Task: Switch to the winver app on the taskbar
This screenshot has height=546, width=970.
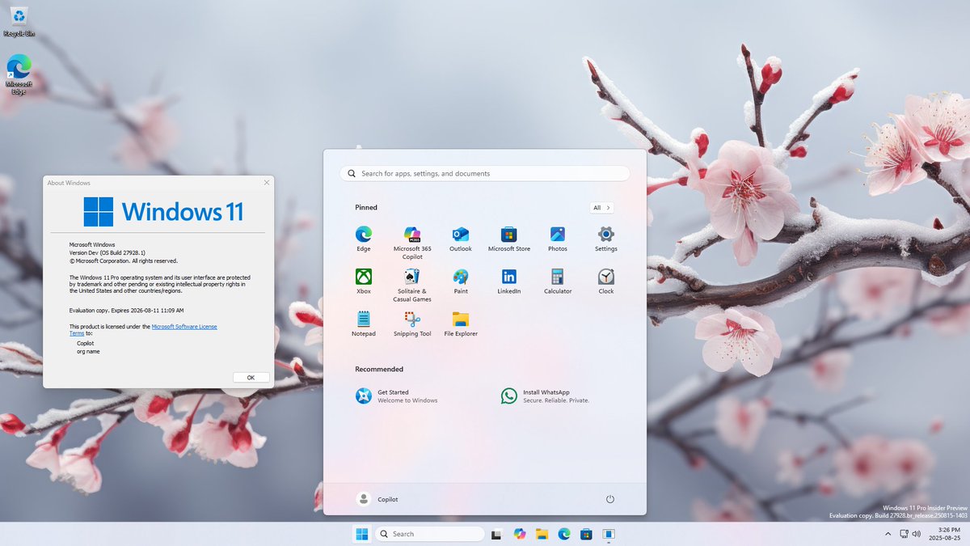Action: point(609,534)
